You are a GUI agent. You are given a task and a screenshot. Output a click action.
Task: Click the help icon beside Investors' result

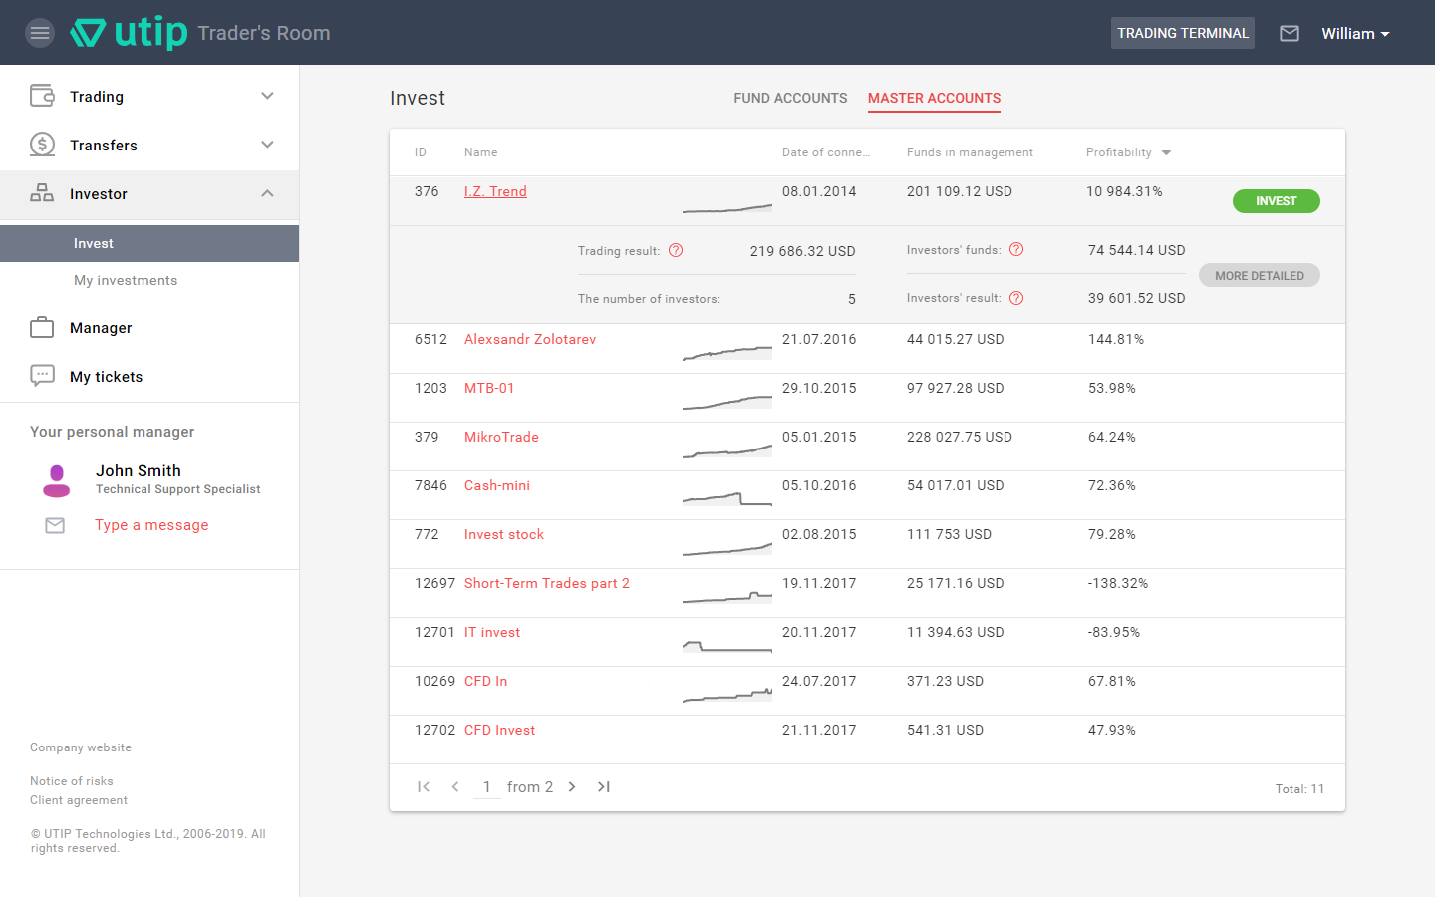1016,298
